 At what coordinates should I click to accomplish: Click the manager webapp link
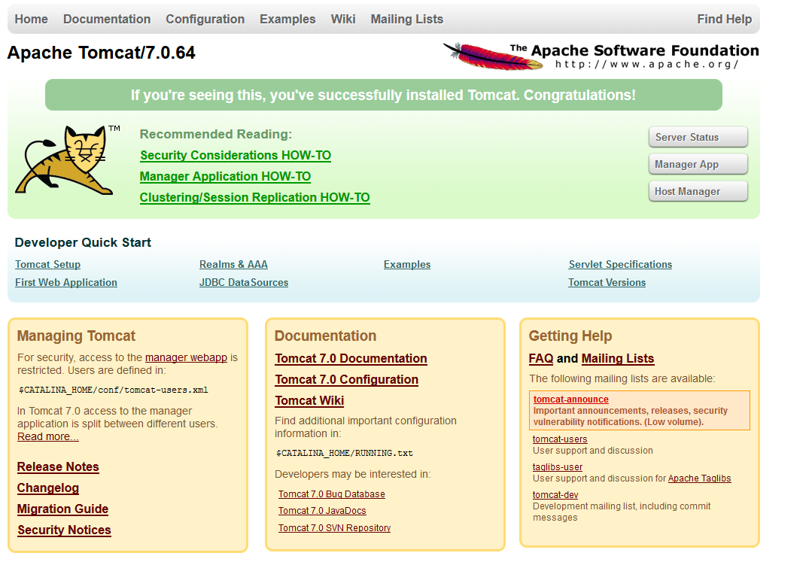[x=186, y=357]
